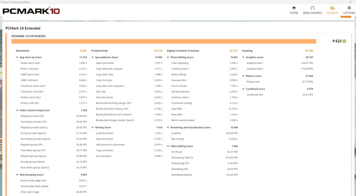Image resolution: width=356 pixels, height=196 pixels.
Task: Click Recalculate Monte Carlo OpenCL row
Action: click(x=129, y=114)
